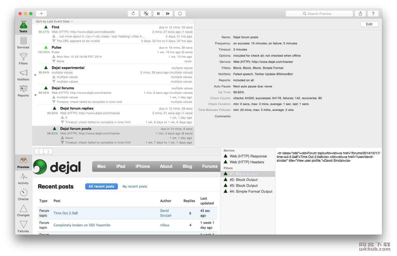
Task: Collapse the Dejal forums test group
Action: coord(35,95)
